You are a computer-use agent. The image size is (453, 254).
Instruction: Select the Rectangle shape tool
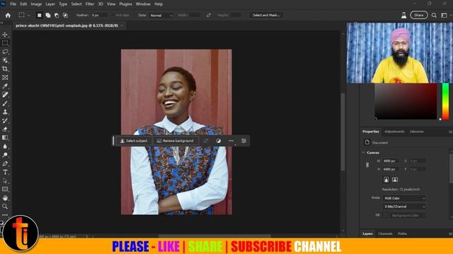(5, 189)
